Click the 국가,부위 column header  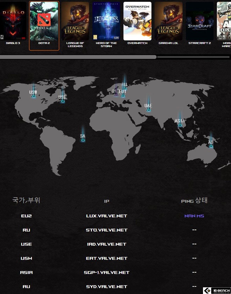pyautogui.click(x=26, y=200)
